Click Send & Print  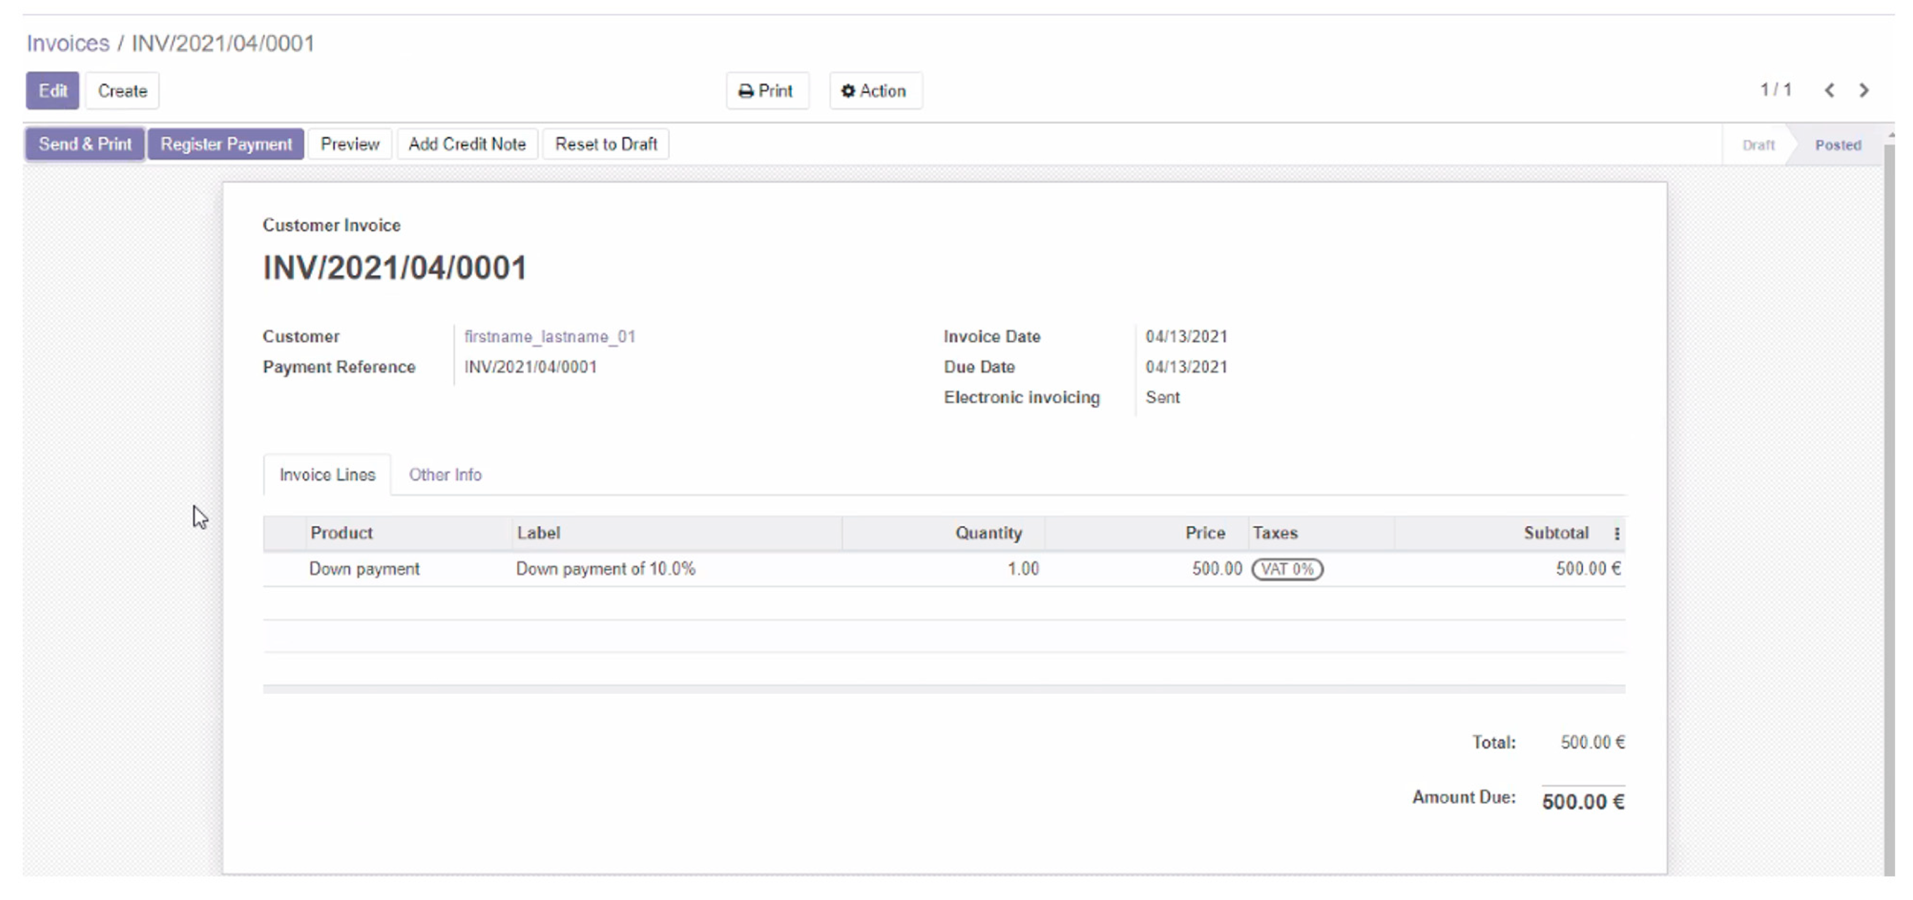pos(84,143)
